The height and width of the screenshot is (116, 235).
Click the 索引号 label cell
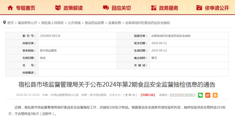(22, 36)
